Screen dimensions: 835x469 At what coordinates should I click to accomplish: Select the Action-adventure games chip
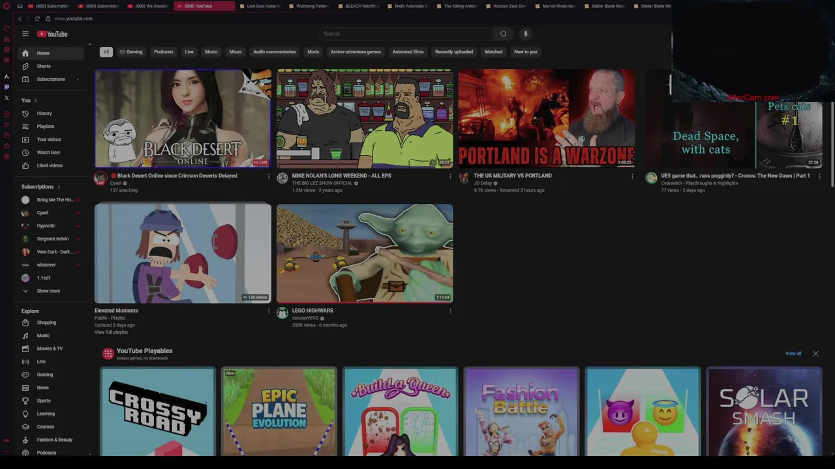pos(356,52)
